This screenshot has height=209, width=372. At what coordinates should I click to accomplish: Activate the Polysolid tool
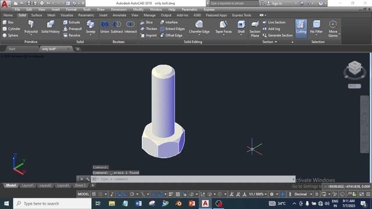[31, 27]
